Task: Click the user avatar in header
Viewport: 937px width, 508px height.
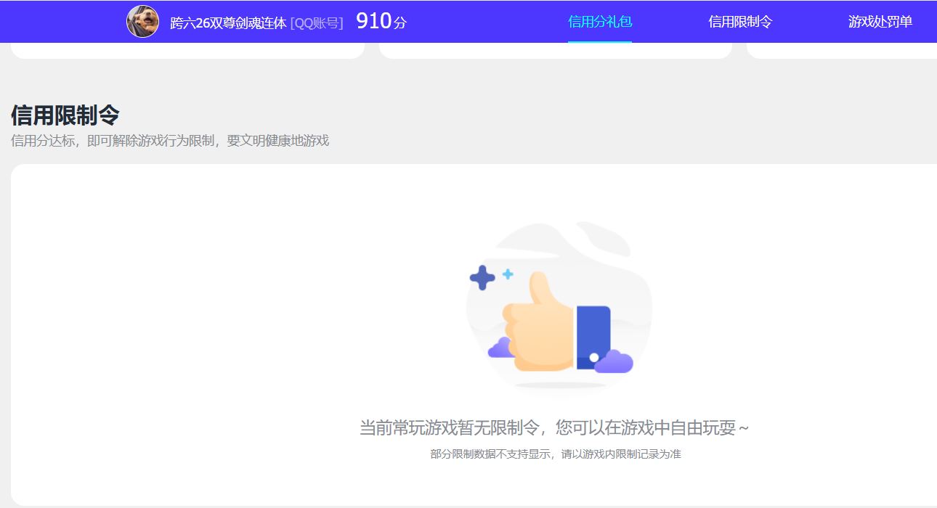Action: click(142, 22)
